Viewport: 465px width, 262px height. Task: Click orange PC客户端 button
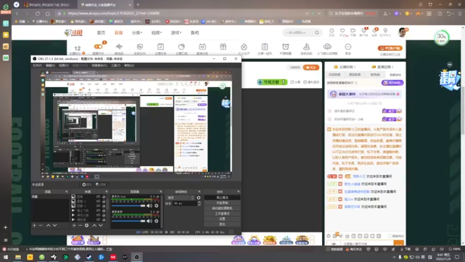tap(390, 48)
